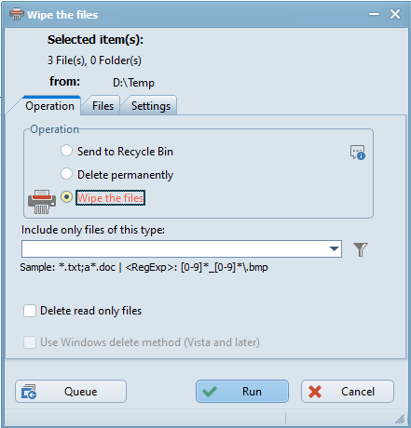
Task: Select the Operation tab
Action: [50, 106]
